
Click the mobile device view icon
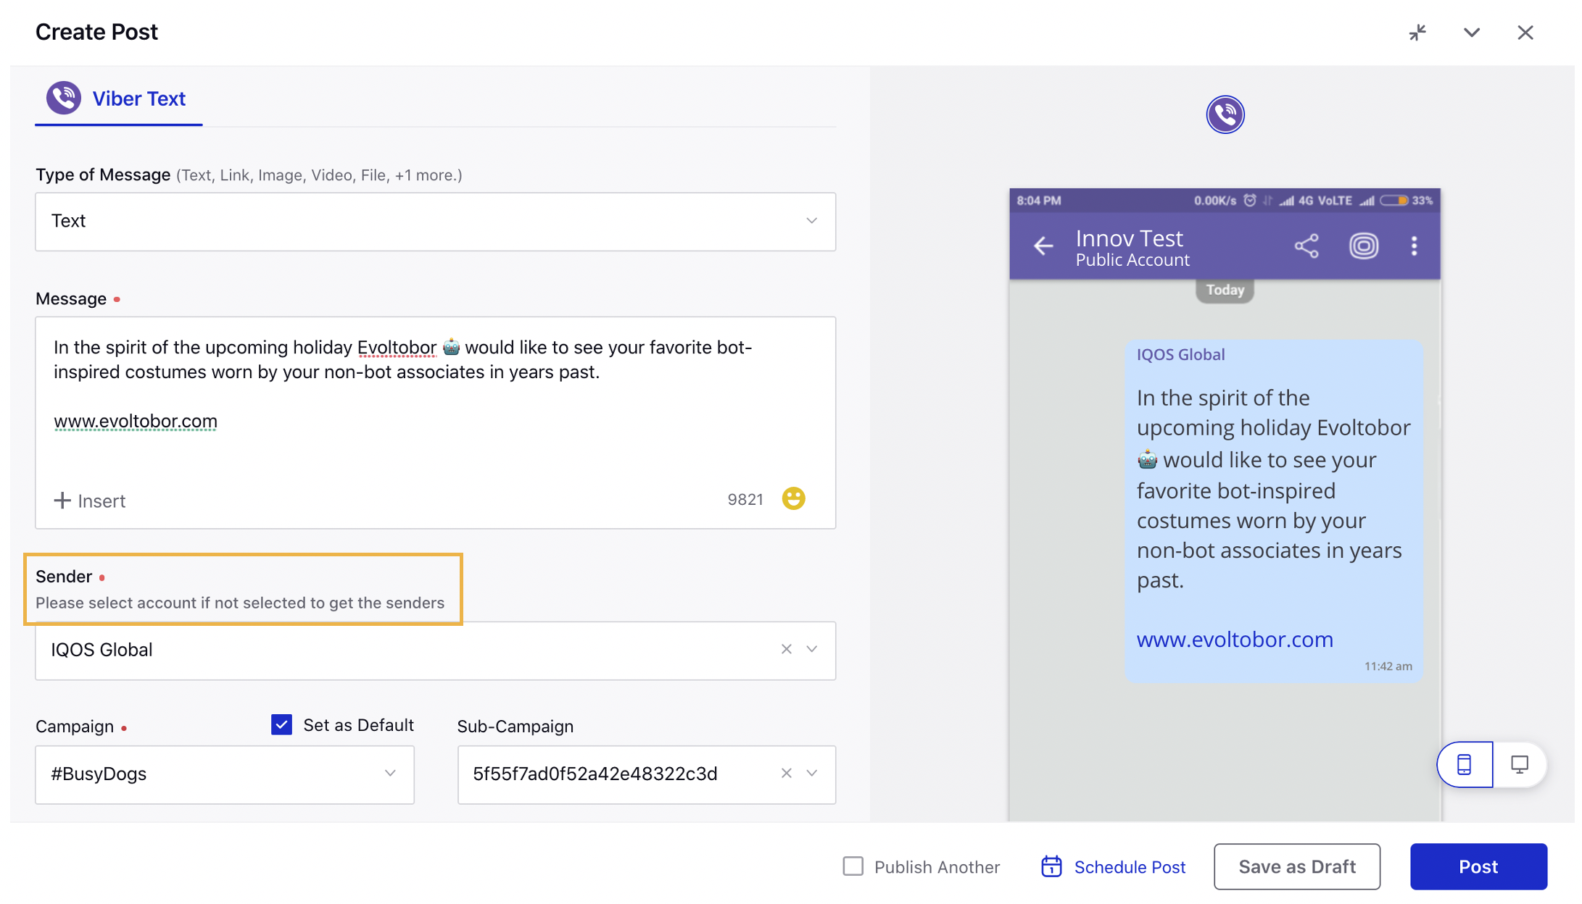click(1466, 763)
